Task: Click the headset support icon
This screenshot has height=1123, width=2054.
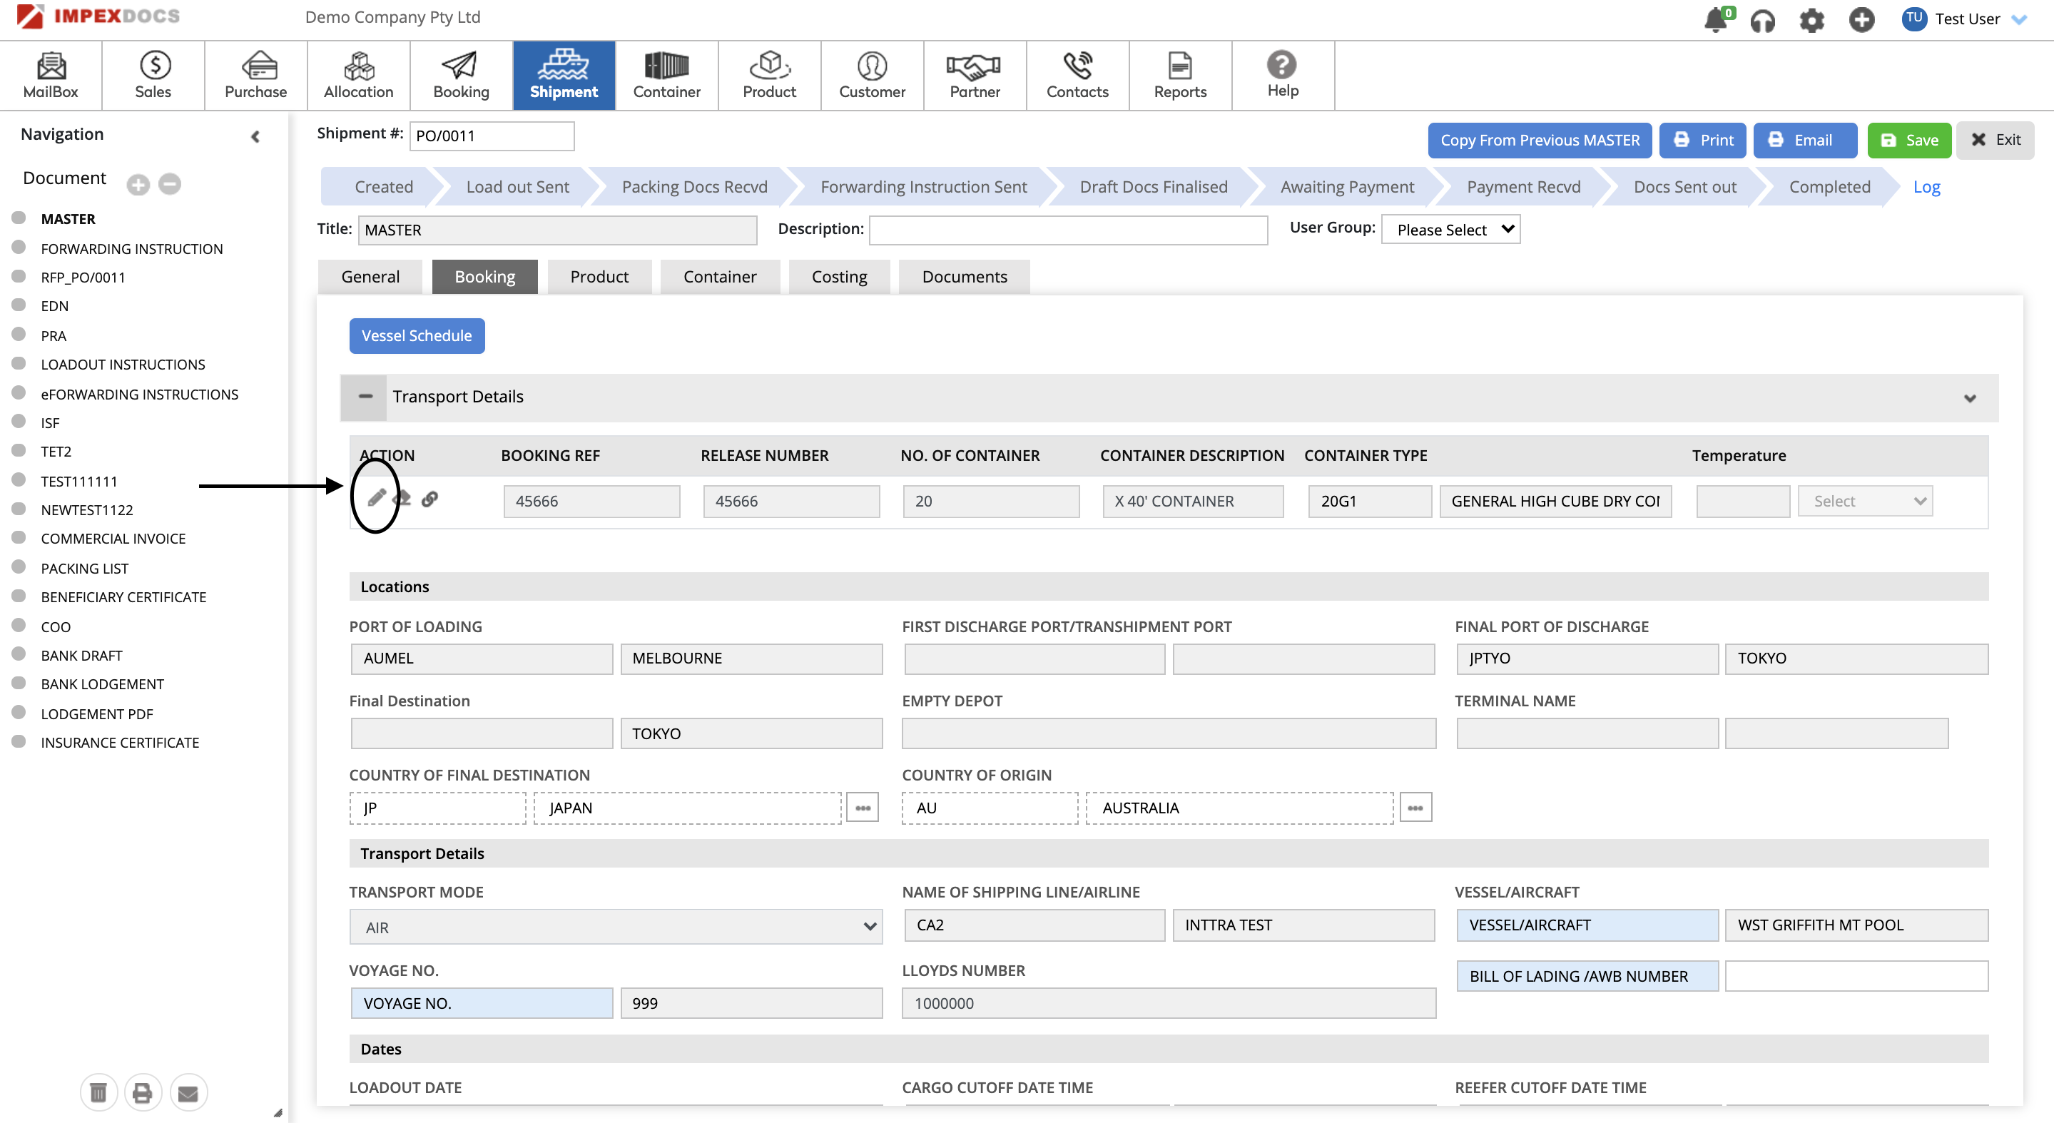Action: click(1762, 21)
